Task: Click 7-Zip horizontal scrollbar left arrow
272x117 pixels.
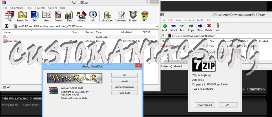Action: point(162,62)
